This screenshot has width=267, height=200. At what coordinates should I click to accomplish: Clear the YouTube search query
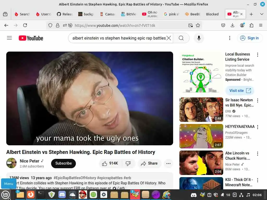(x=169, y=38)
